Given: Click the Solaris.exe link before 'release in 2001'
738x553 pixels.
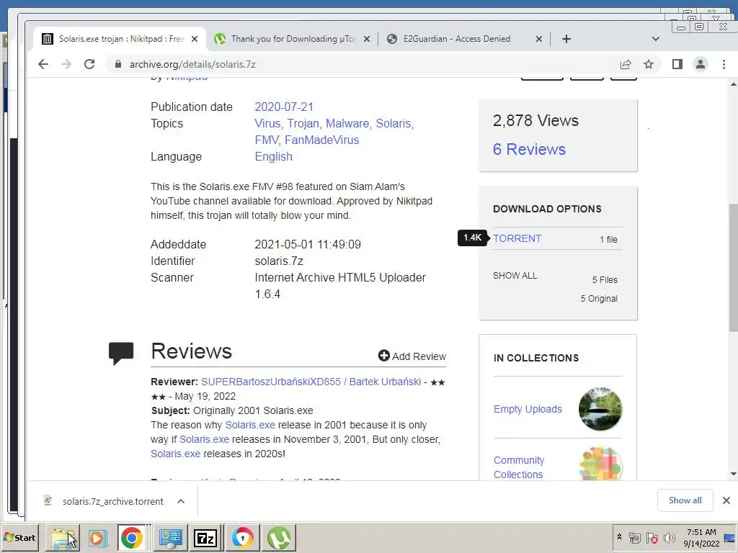Looking at the screenshot, I should 250,425.
